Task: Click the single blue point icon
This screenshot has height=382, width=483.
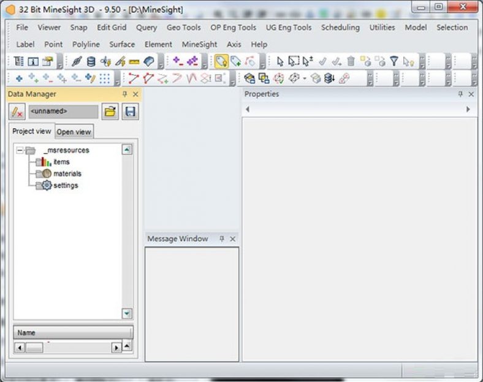Action: pos(19,78)
